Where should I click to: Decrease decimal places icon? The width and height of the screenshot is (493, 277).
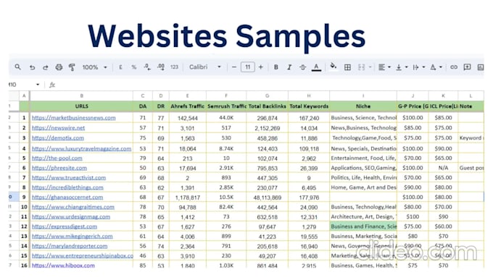point(147,67)
